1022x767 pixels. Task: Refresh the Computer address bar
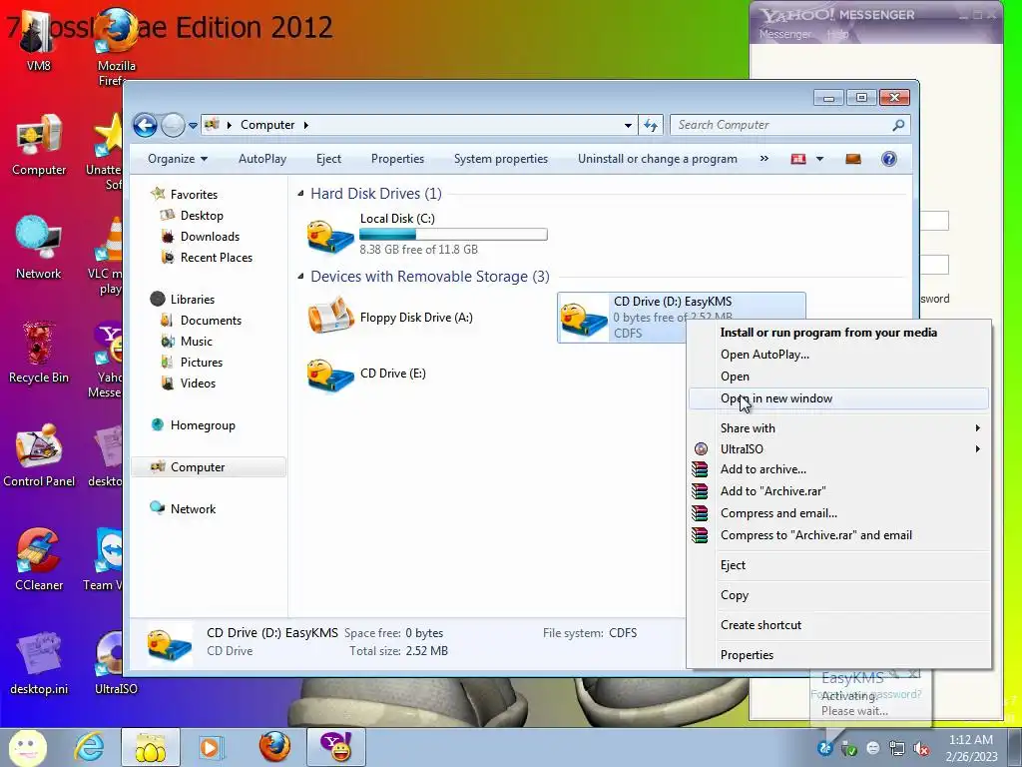(651, 125)
